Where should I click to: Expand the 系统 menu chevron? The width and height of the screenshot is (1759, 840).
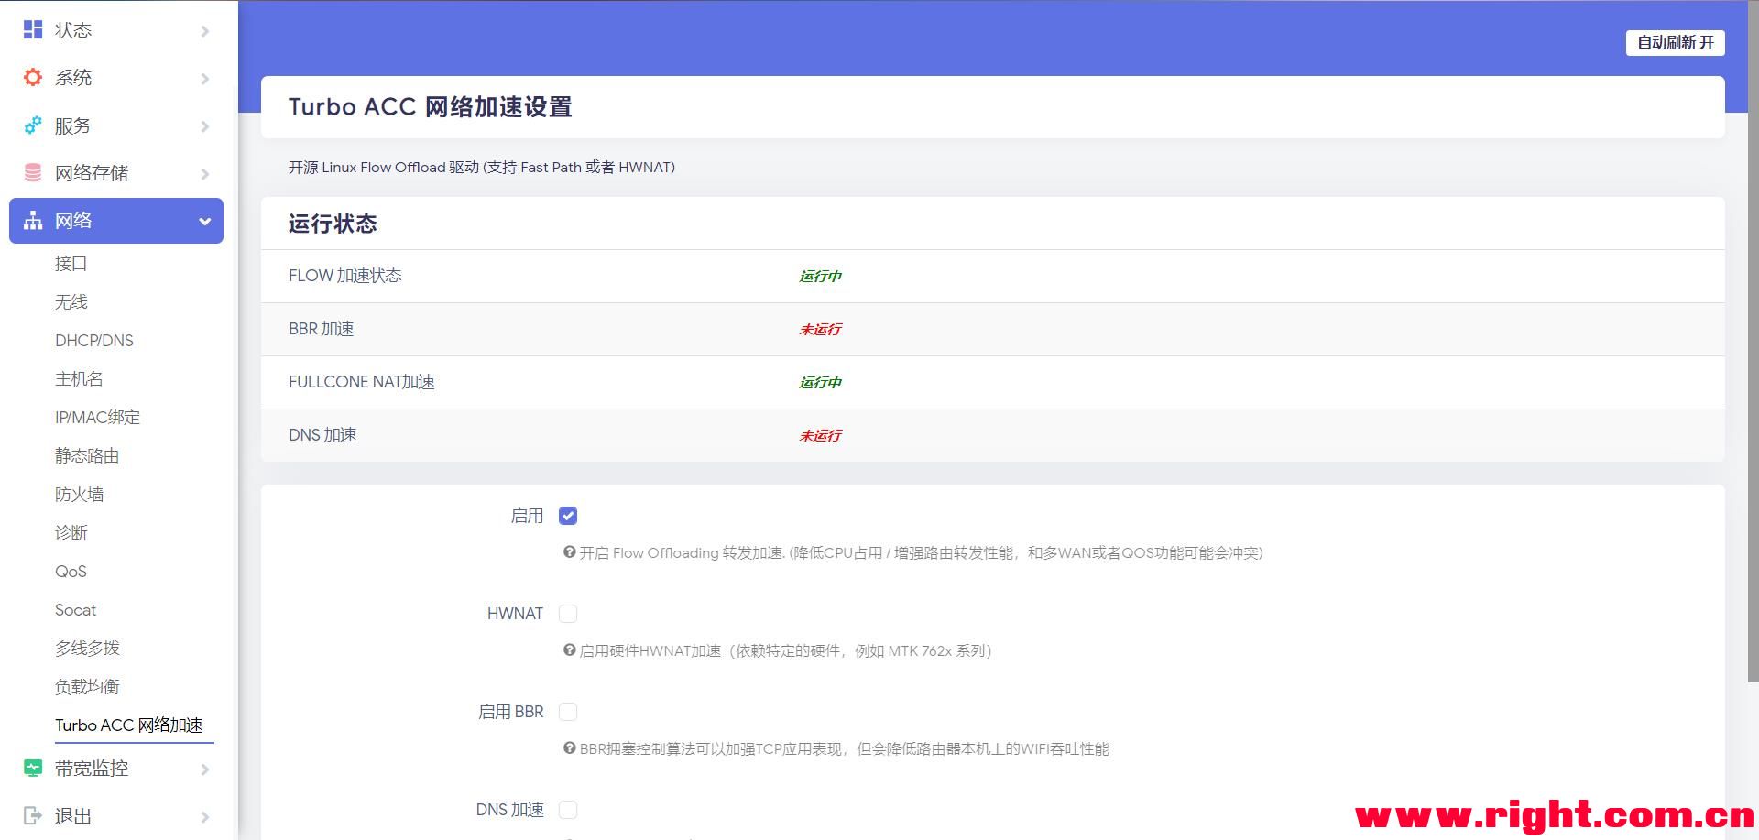(x=205, y=79)
